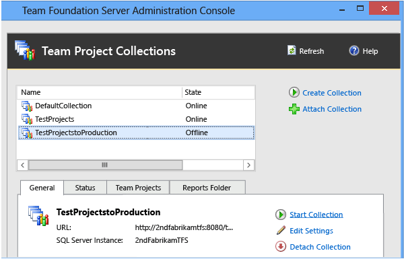Click the TestProjectstoProduction row icon
Image resolution: width=404 pixels, height=259 pixels.
(27, 133)
